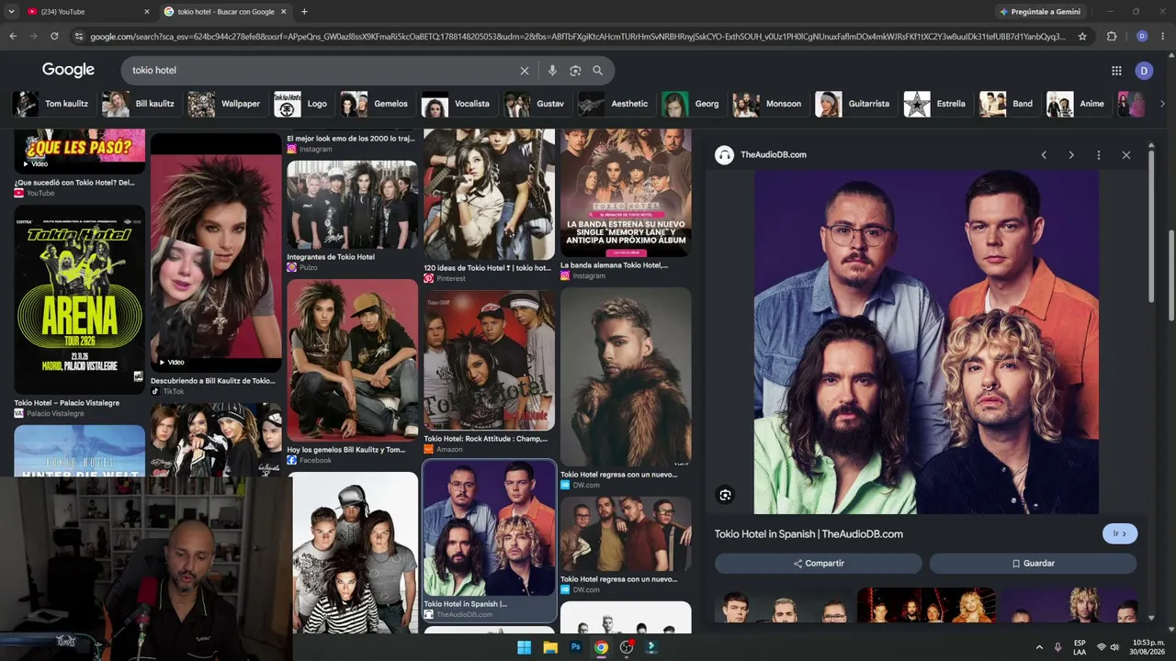
Task: Close the YouTube tab
Action: (x=147, y=12)
